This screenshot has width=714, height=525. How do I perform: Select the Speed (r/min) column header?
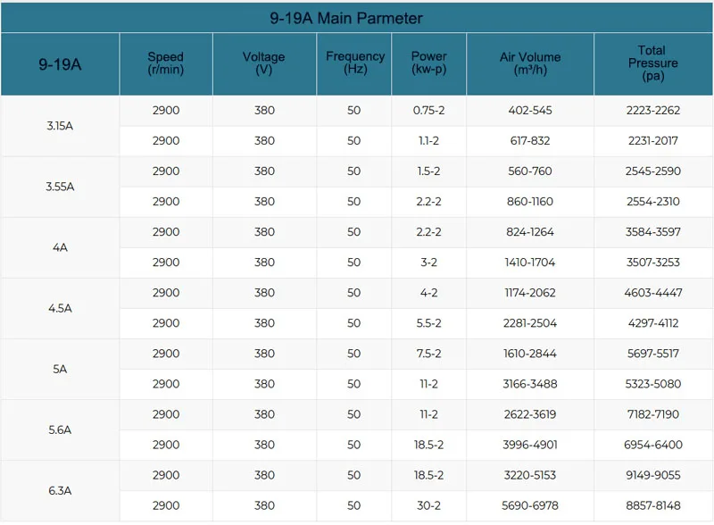tap(166, 63)
